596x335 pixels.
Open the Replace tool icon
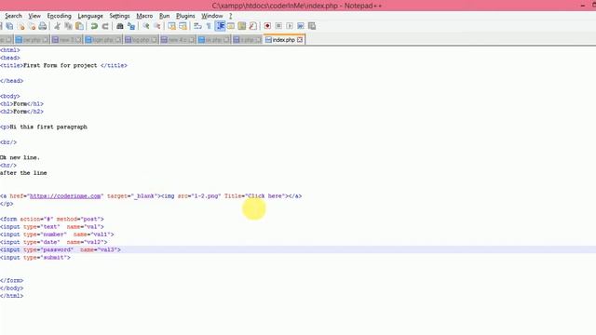click(131, 26)
